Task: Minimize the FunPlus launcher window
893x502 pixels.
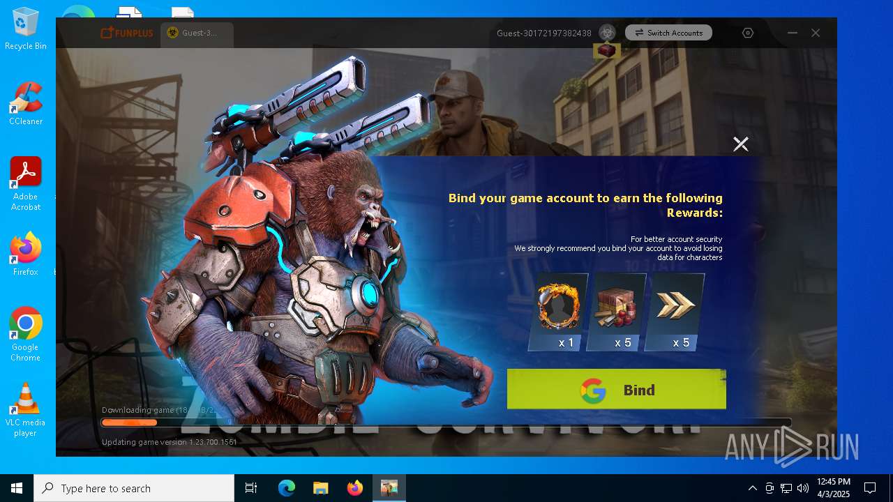Action: (793, 33)
